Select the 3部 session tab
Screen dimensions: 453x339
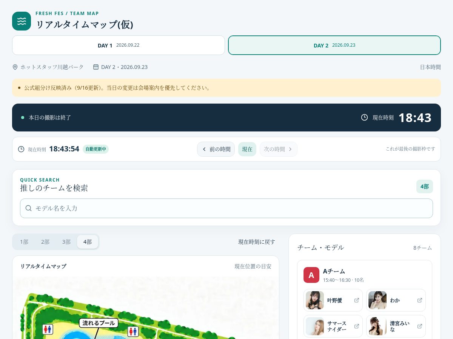coord(66,242)
